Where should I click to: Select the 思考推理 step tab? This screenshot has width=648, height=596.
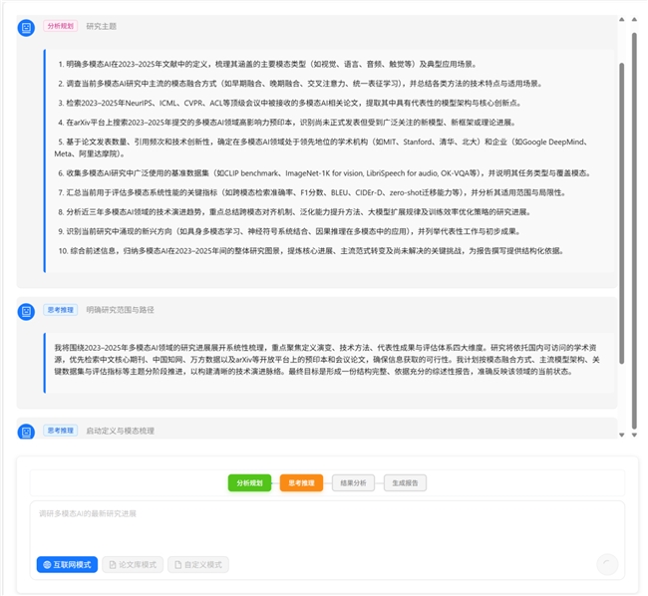pyautogui.click(x=301, y=483)
